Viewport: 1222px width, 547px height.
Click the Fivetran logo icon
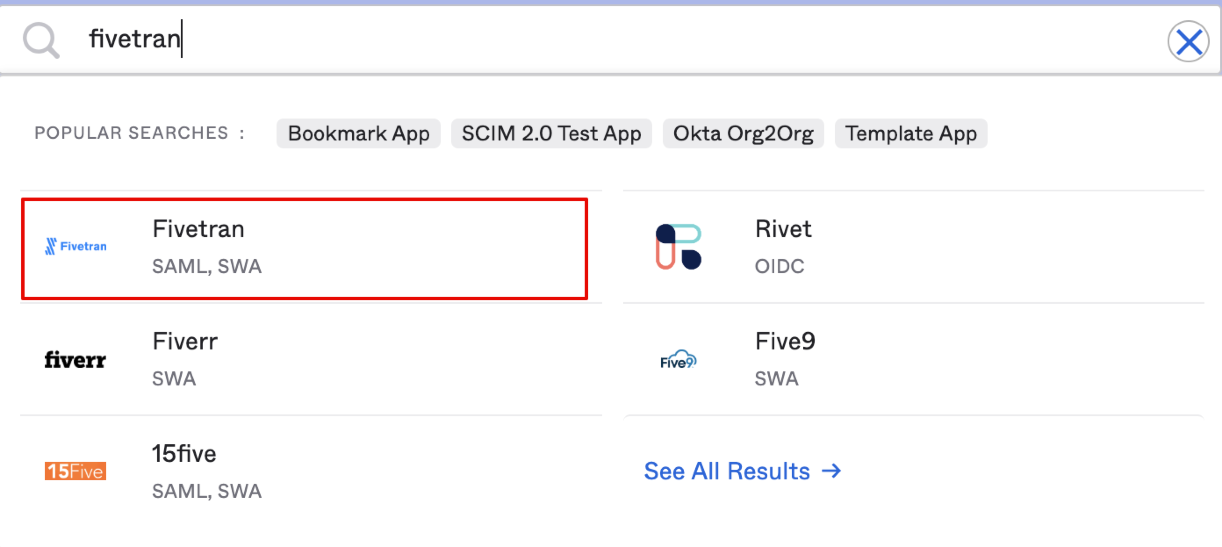pos(75,246)
